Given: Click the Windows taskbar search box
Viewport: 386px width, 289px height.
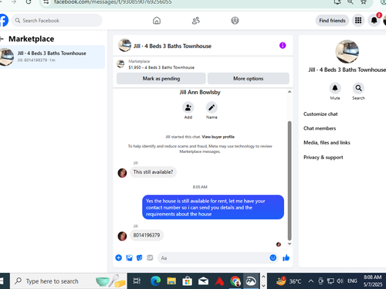Looking at the screenshot, I should (x=68, y=281).
